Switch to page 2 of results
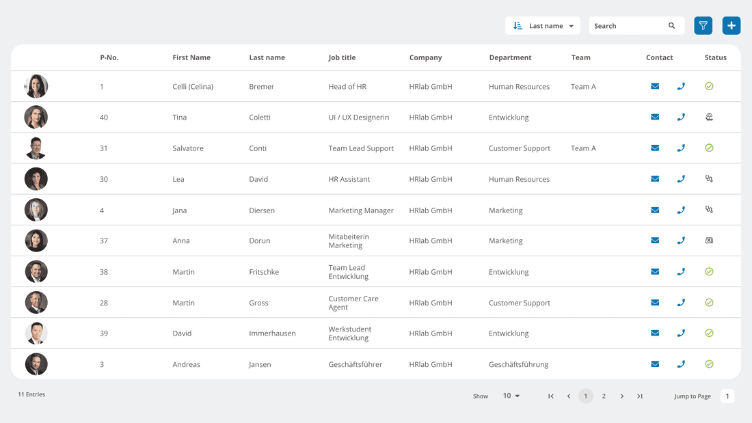This screenshot has width=752, height=423. (x=604, y=396)
